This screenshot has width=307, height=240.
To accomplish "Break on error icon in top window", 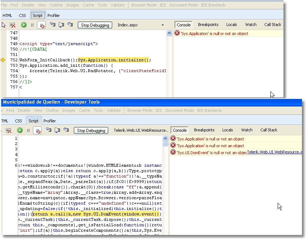I will click(41, 25).
